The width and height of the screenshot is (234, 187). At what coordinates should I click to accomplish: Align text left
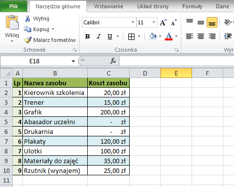point(190,36)
